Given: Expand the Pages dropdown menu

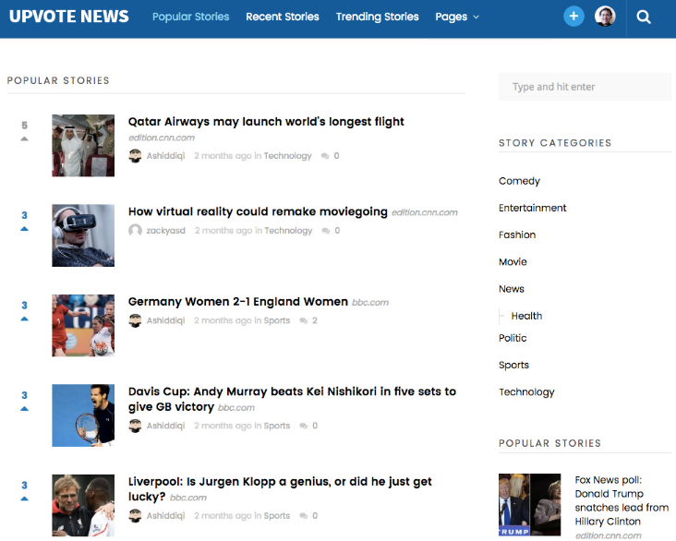Looking at the screenshot, I should click(456, 17).
